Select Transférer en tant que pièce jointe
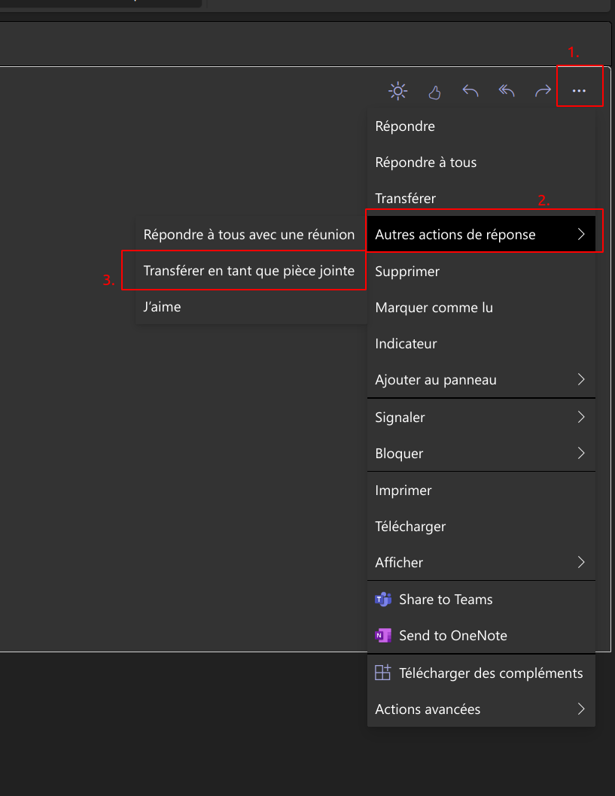The height and width of the screenshot is (796, 615). (248, 271)
